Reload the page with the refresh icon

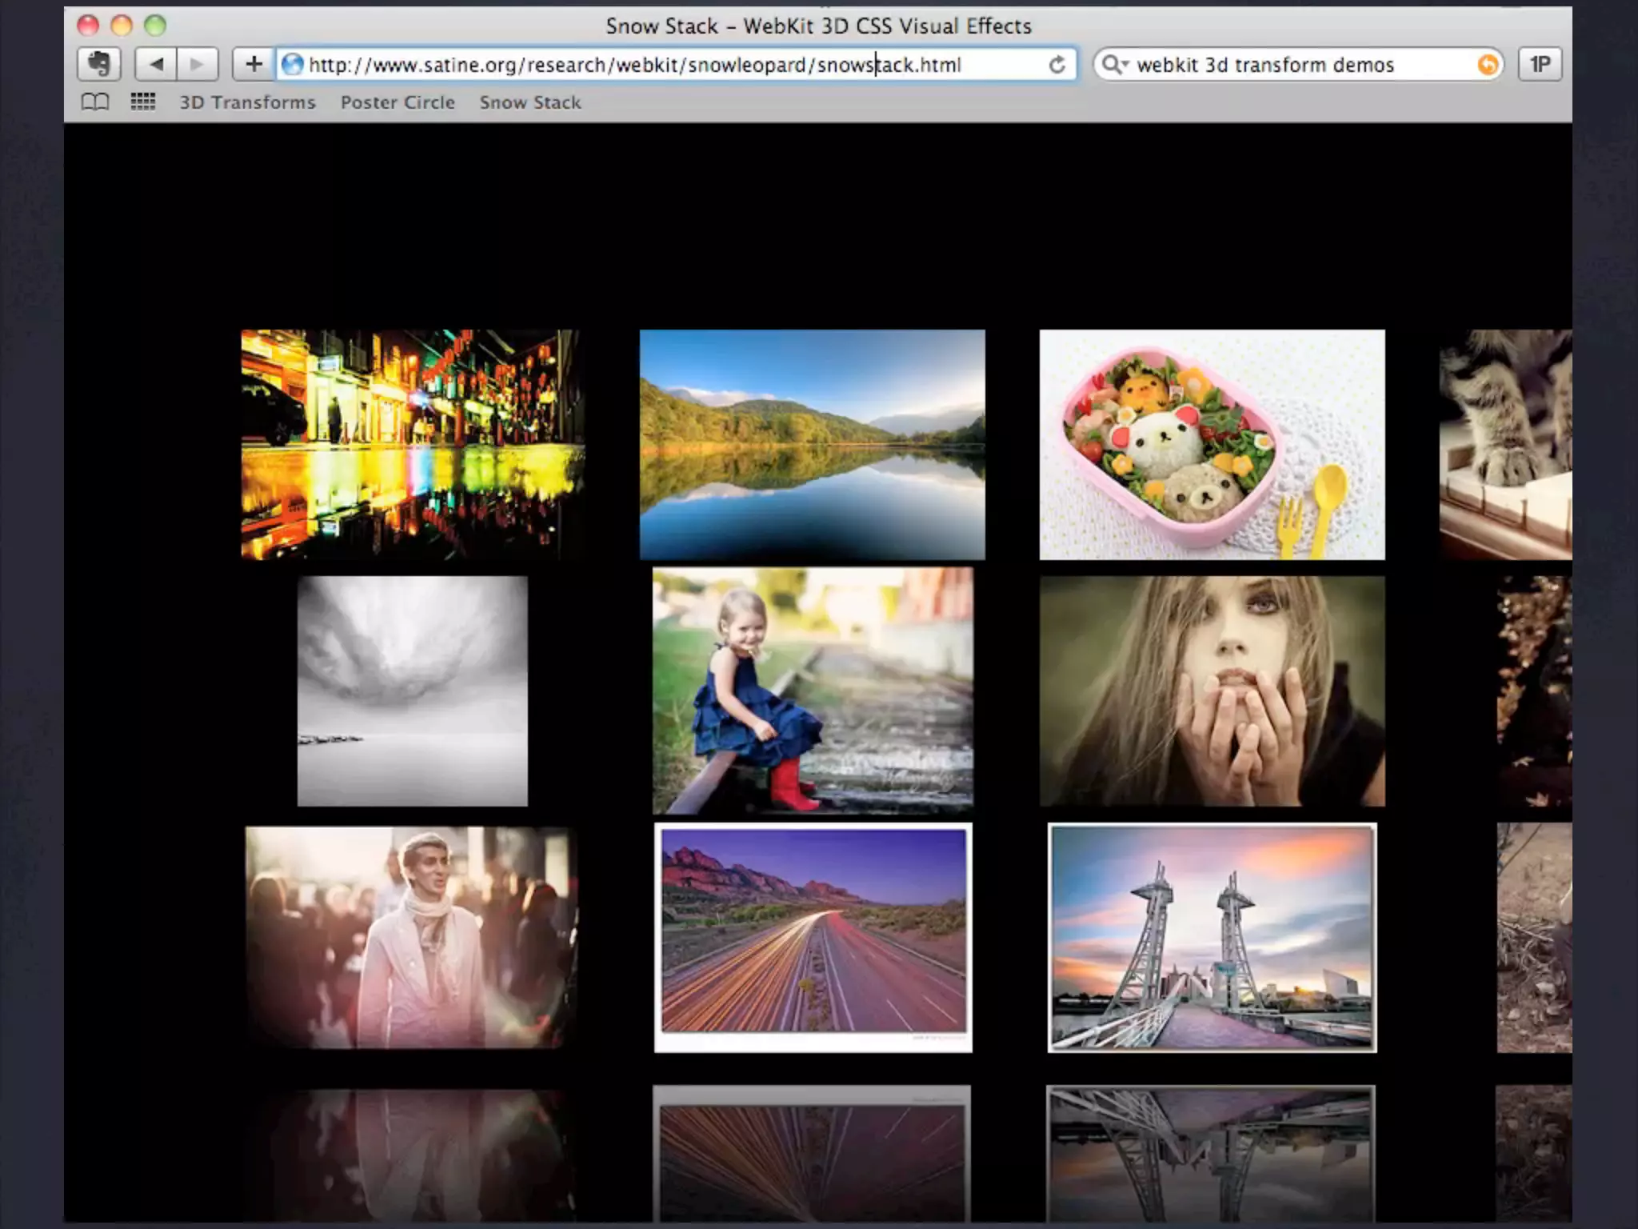point(1057,65)
